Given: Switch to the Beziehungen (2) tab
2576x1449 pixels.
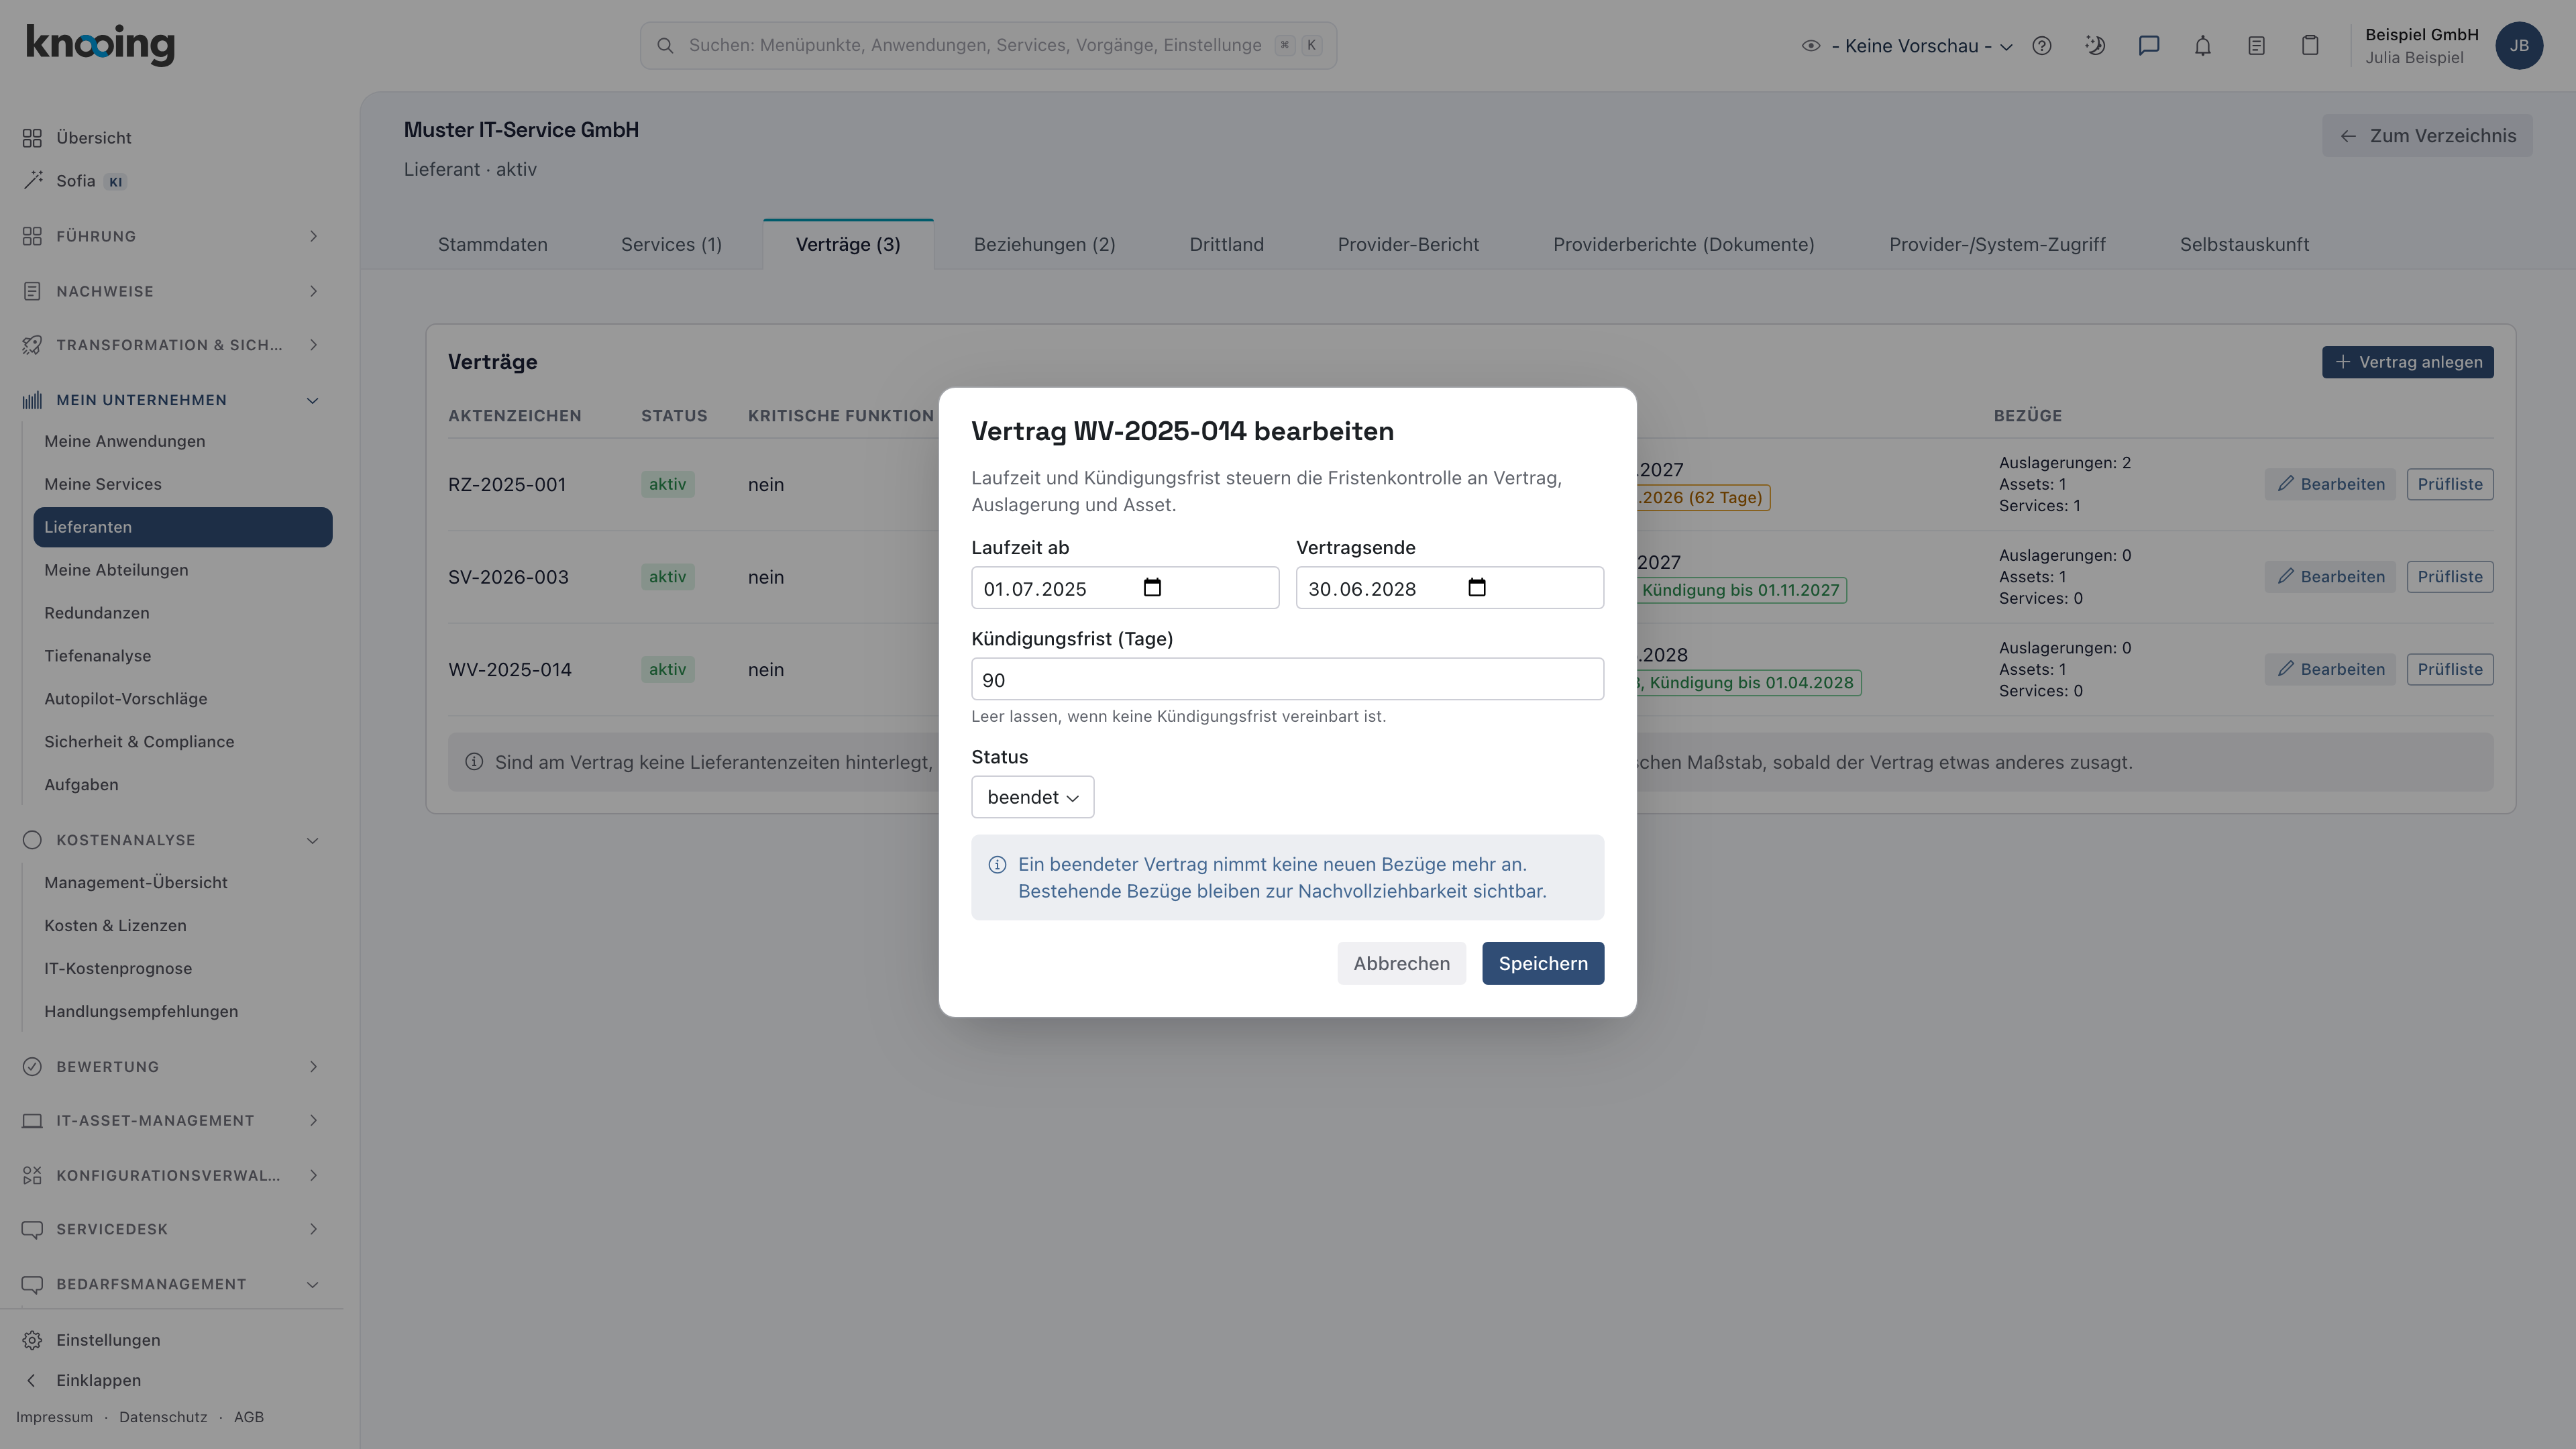Looking at the screenshot, I should 1044,245.
